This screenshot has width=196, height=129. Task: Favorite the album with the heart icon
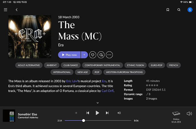93,55
